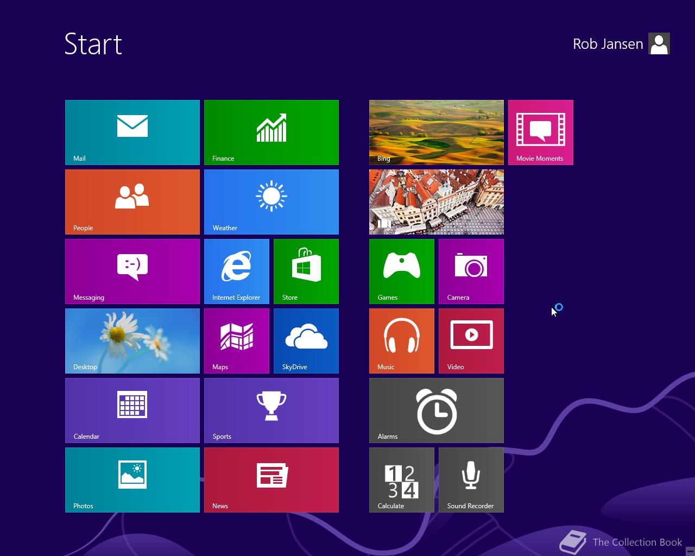This screenshot has width=695, height=556.
Task: Open the SkyDrive tile
Action: click(x=306, y=341)
